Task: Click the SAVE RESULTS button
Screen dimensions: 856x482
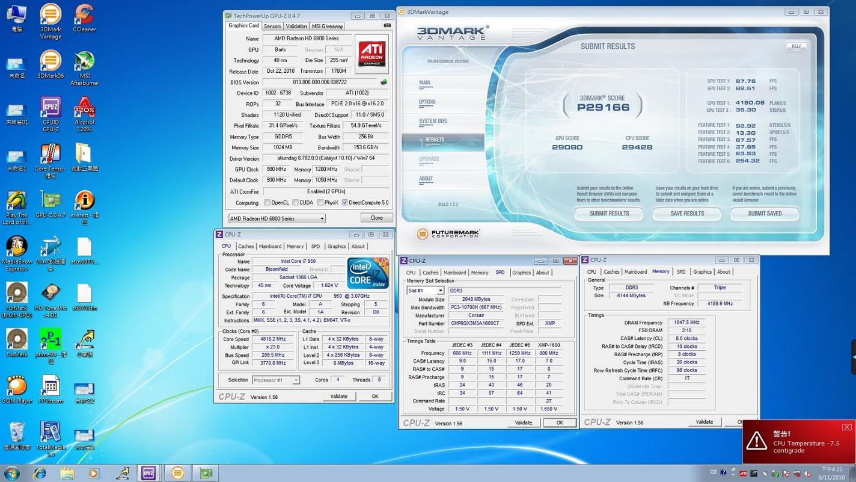Action: coord(687,214)
